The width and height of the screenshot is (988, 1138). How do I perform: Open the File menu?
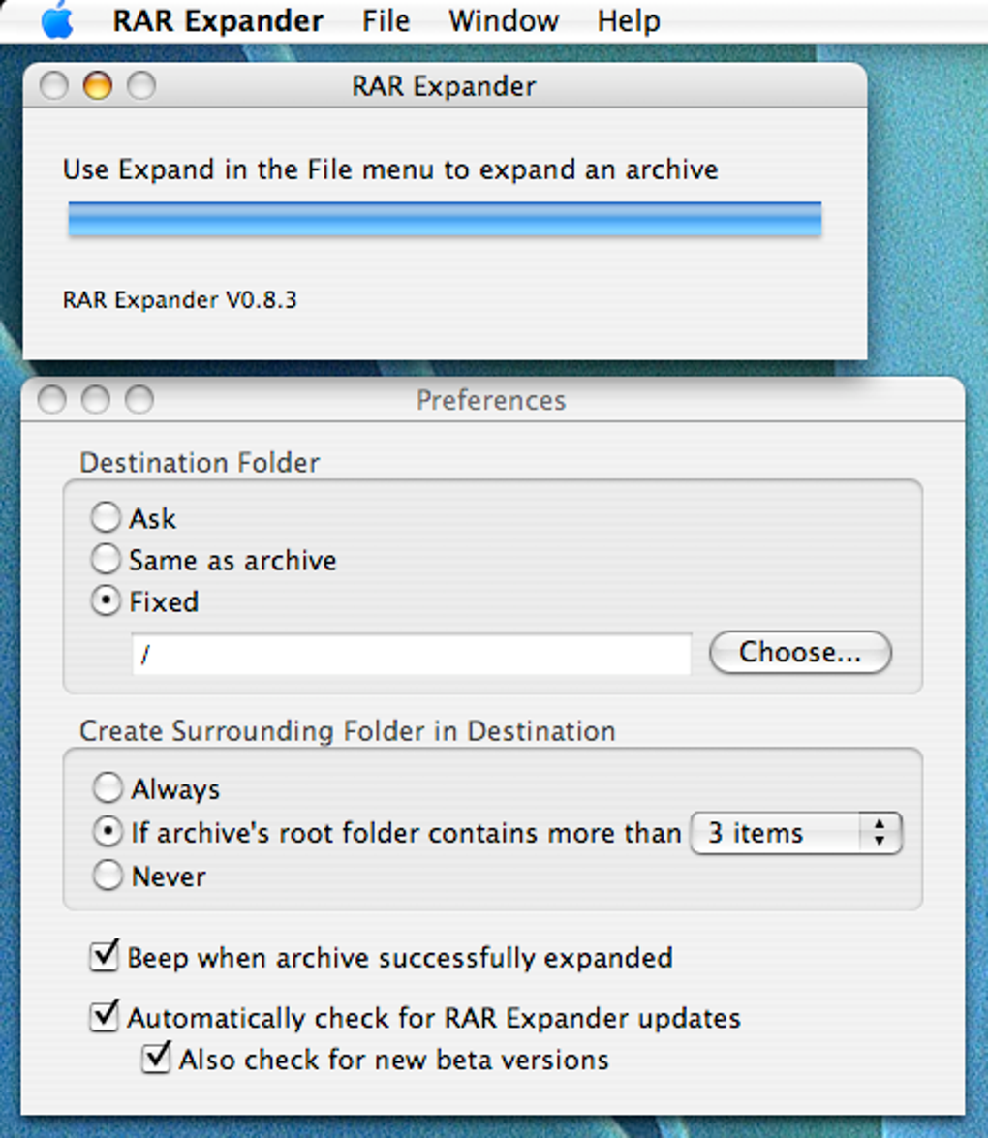tap(386, 20)
